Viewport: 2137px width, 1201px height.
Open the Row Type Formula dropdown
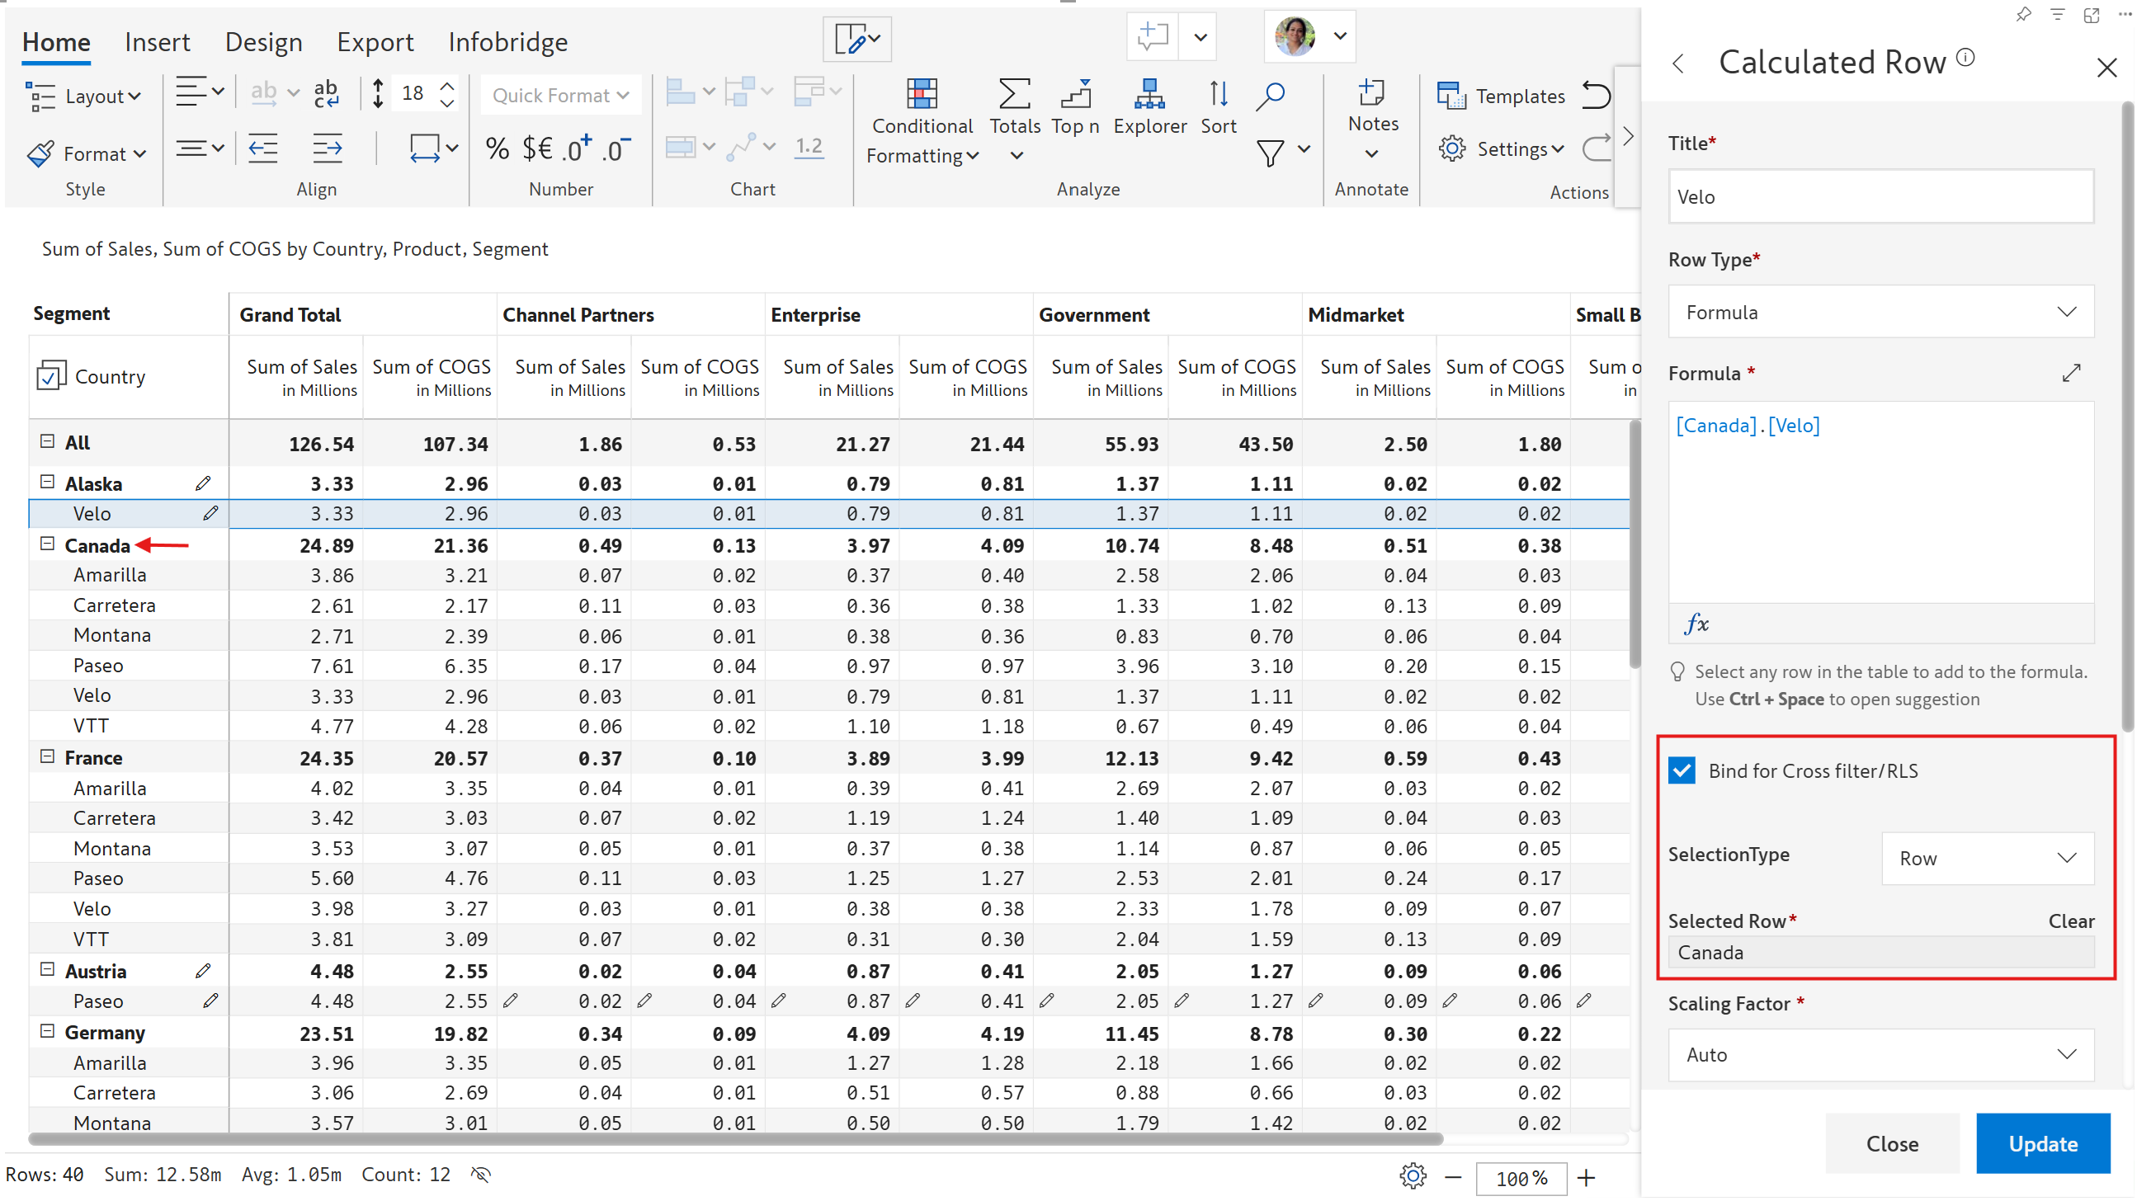pyautogui.click(x=1880, y=312)
